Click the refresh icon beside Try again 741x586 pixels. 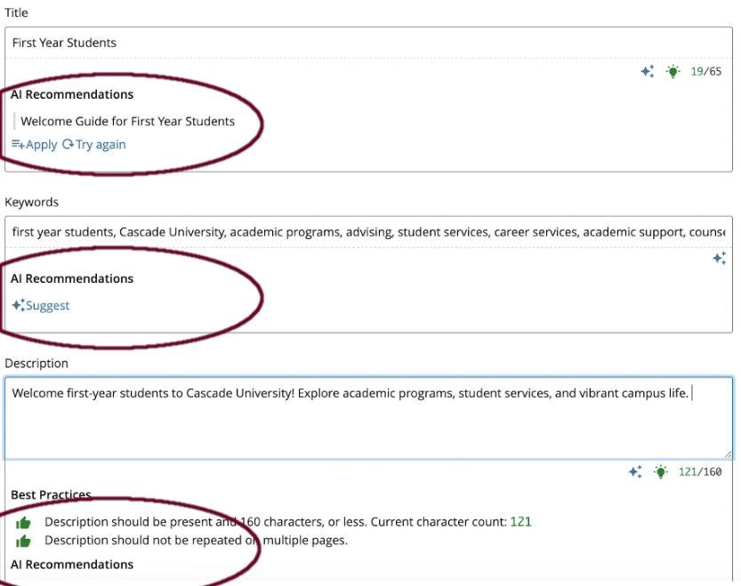coord(66,144)
